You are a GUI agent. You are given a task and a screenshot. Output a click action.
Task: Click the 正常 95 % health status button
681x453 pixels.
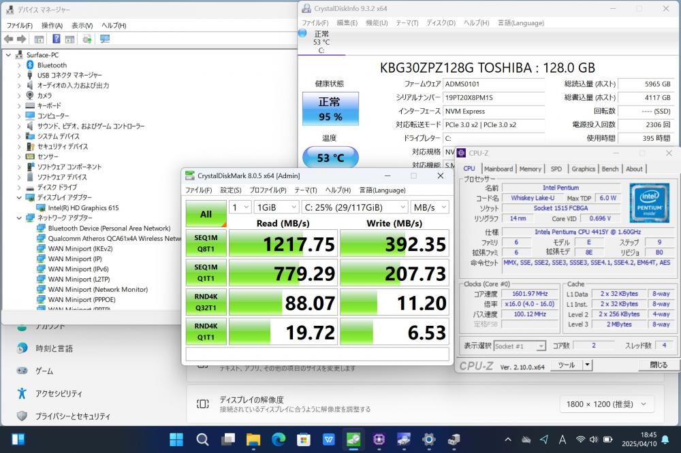330,109
